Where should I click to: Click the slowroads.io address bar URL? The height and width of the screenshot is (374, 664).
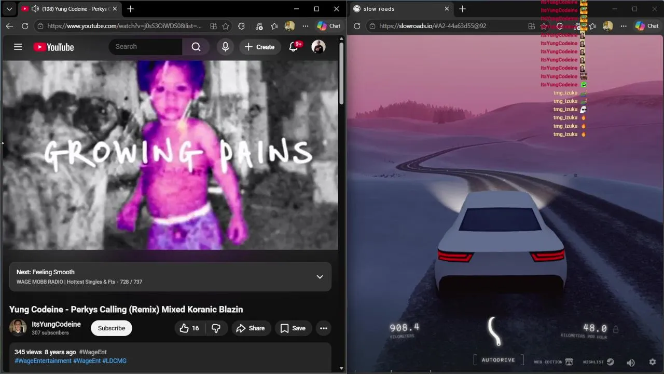tap(433, 26)
